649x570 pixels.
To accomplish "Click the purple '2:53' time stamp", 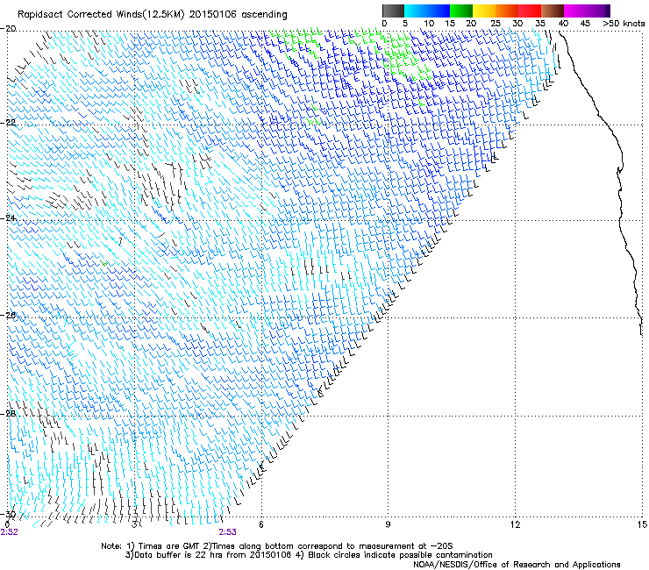I will (x=228, y=532).
